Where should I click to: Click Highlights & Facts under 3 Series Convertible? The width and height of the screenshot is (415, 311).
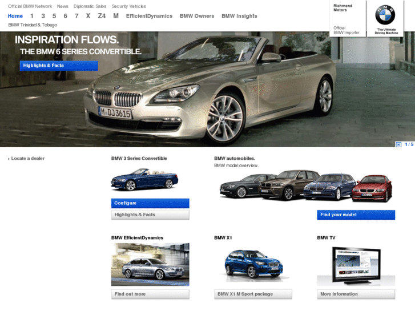click(150, 215)
